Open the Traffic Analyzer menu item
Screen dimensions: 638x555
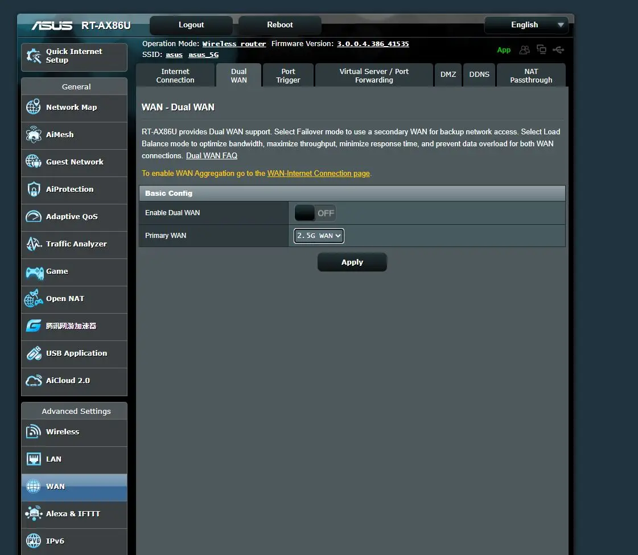pos(74,244)
